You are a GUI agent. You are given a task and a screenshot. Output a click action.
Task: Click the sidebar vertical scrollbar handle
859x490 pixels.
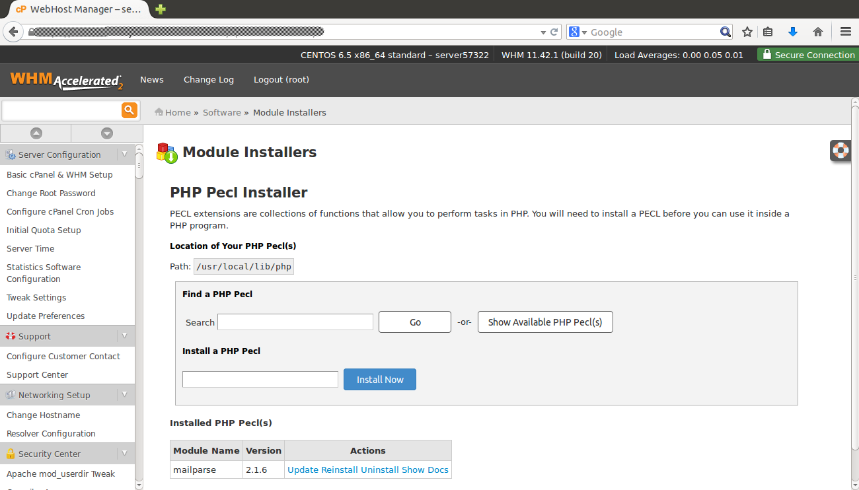pos(139,165)
